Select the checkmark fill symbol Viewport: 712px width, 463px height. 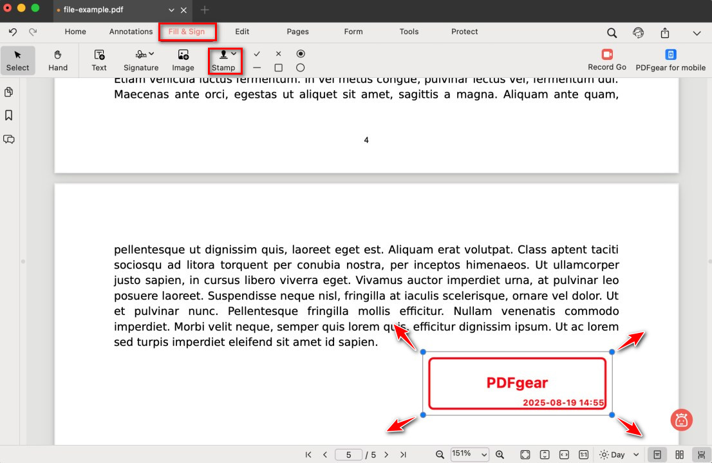257,54
